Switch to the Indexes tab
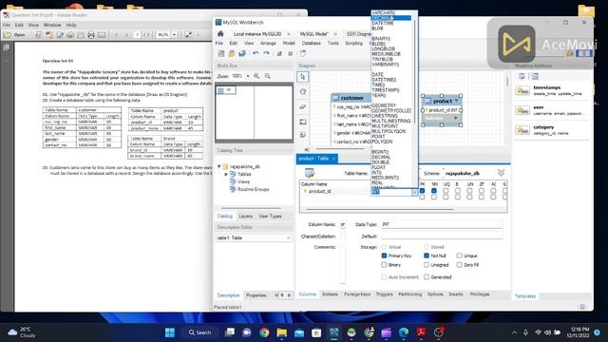Image resolution: width=608 pixels, height=342 pixels. [330, 294]
